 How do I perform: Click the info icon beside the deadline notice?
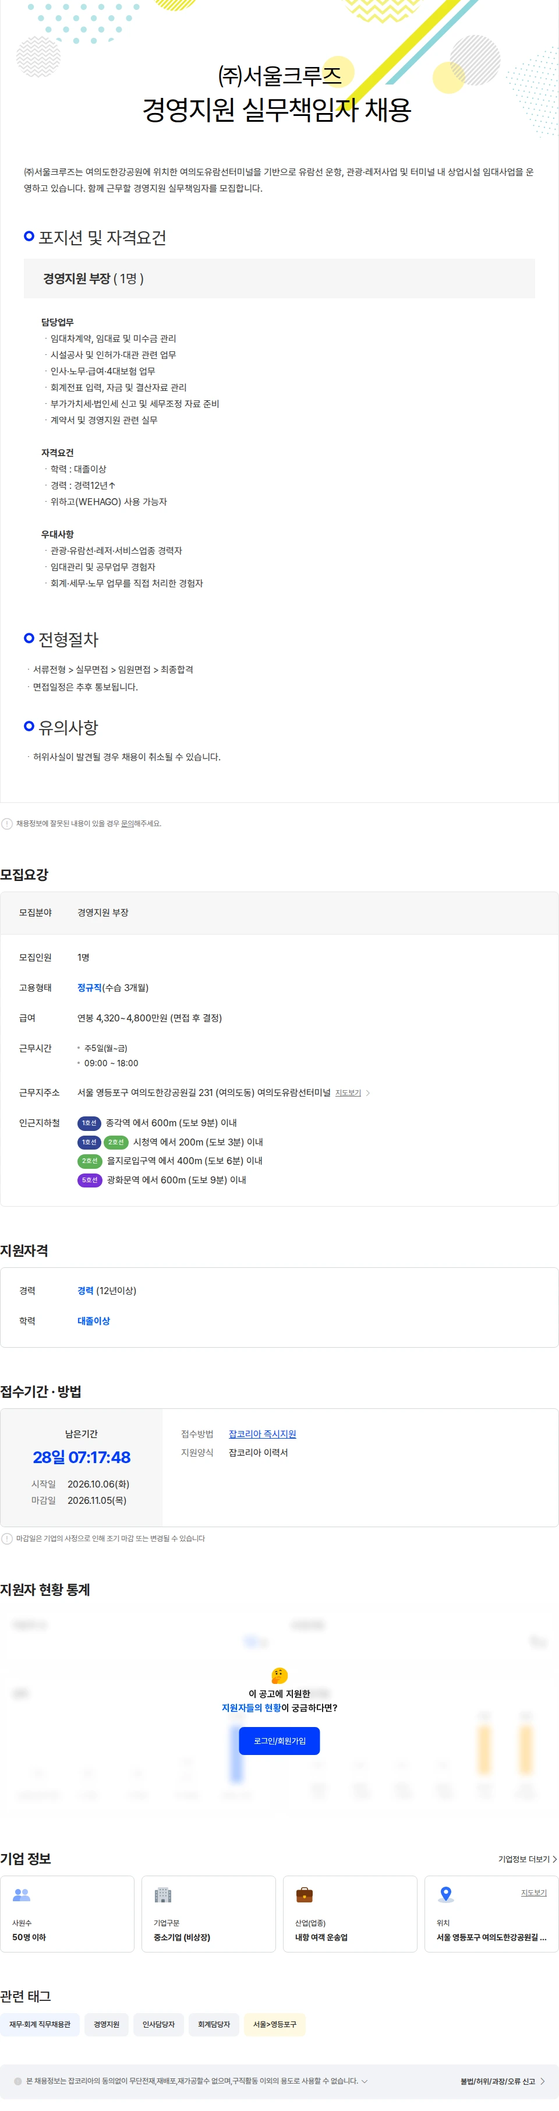6,1539
